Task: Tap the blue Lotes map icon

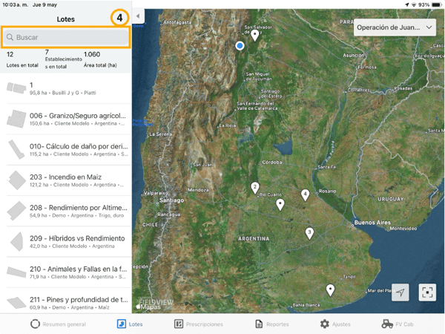Action: pyautogui.click(x=122, y=324)
